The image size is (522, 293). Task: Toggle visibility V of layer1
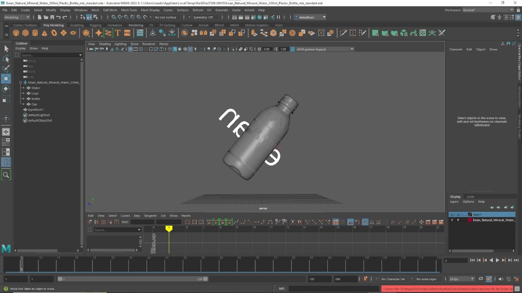point(452,215)
